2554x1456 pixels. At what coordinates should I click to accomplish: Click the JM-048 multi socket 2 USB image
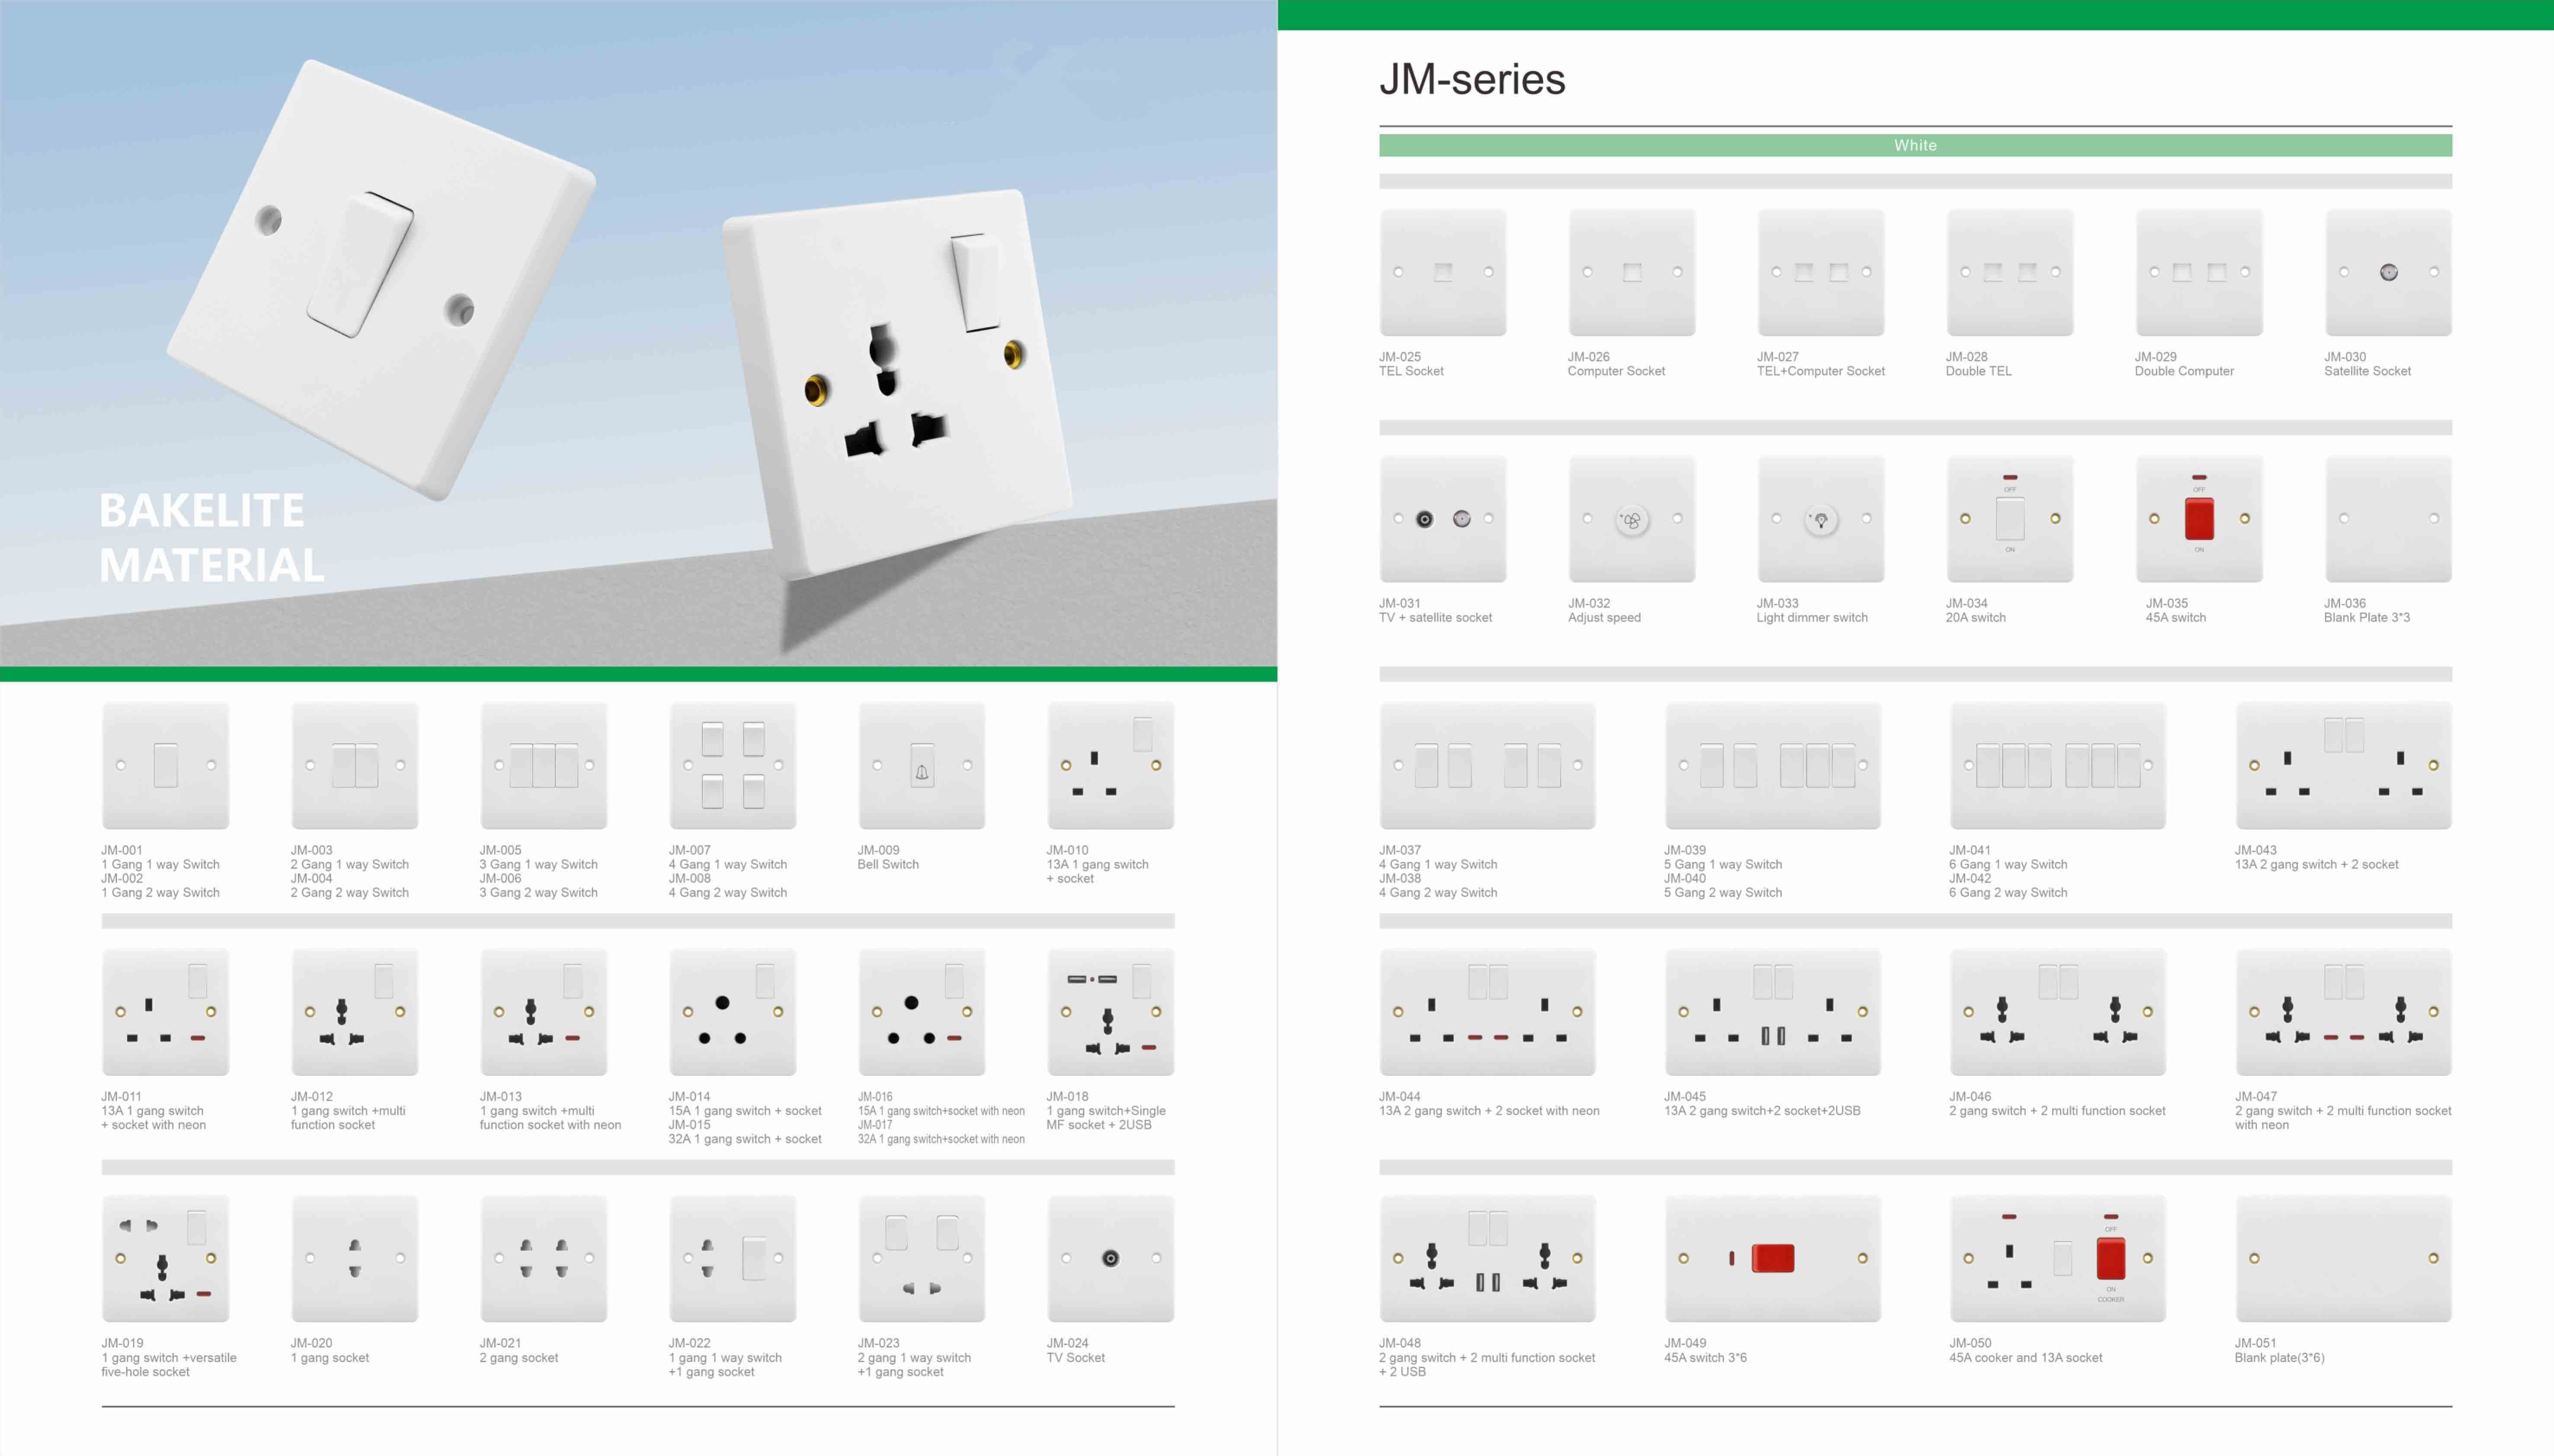click(1487, 1258)
